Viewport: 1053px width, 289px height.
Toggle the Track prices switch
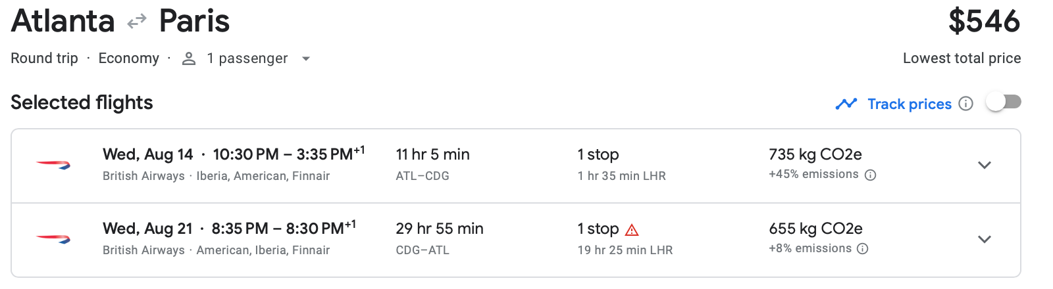coord(1004,102)
